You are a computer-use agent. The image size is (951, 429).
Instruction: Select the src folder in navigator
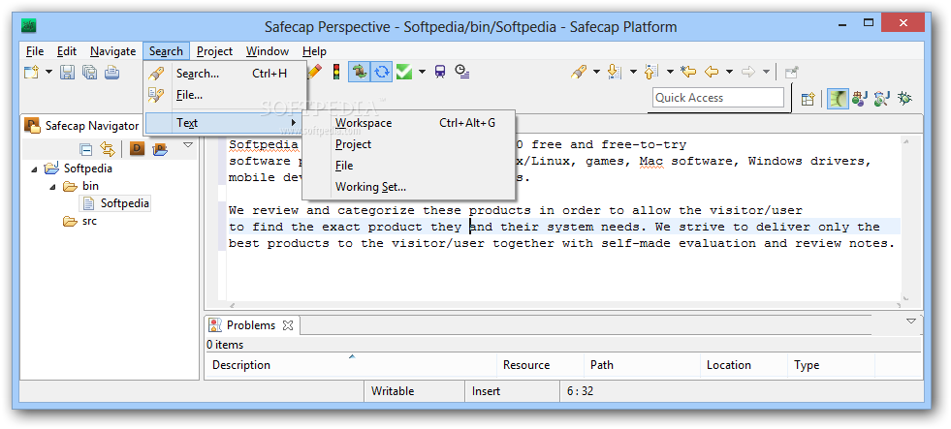pos(80,221)
